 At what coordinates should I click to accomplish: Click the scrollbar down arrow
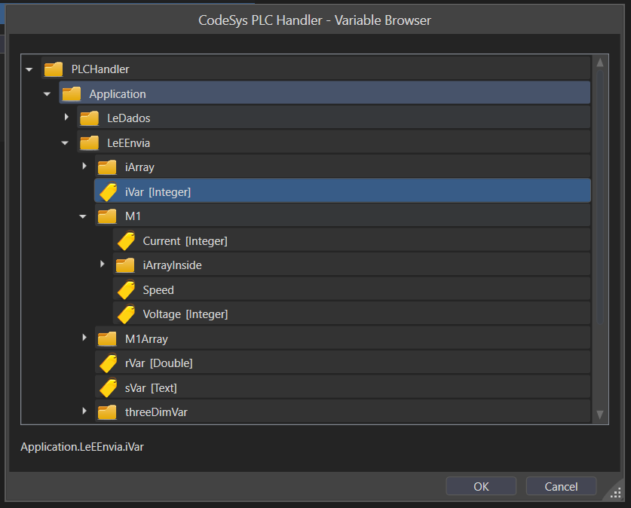point(600,415)
